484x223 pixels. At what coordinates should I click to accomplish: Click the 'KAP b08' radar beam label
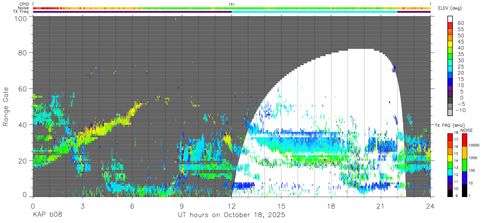pos(47,215)
